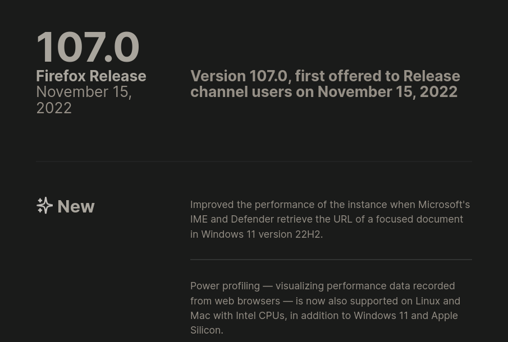Click the Intel CPUs text

coord(260,316)
